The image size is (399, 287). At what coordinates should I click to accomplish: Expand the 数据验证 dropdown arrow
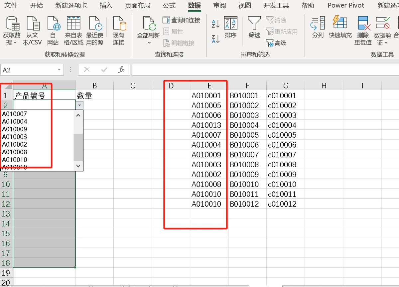(386, 43)
